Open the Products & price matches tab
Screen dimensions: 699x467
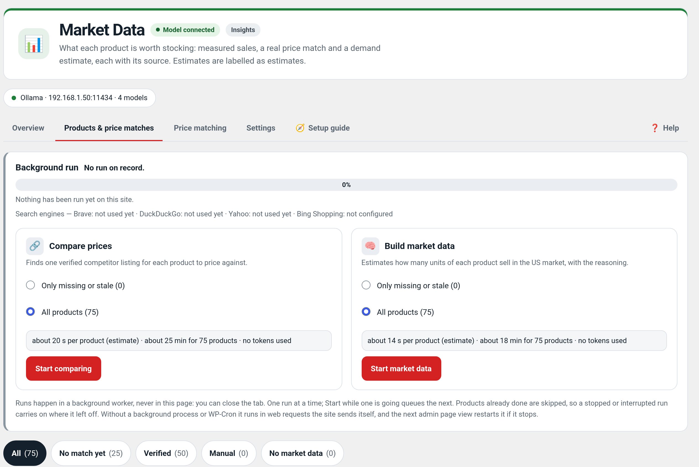point(109,128)
